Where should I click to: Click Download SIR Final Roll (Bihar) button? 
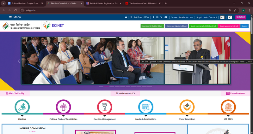[x=152, y=26]
